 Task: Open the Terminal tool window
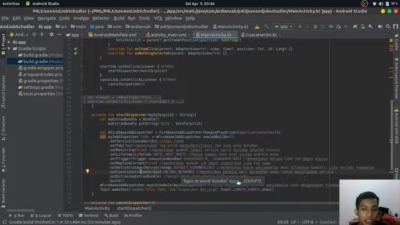point(89,216)
